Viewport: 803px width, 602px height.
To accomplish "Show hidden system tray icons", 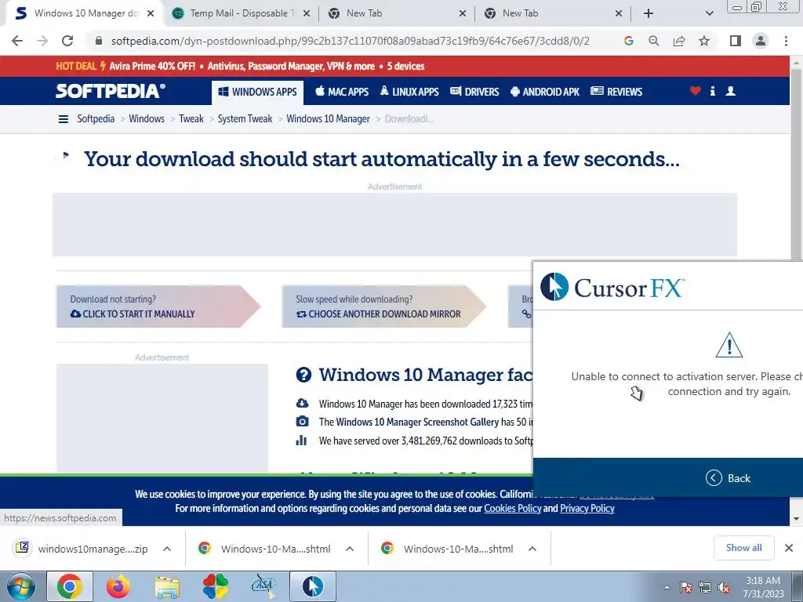I will point(667,588).
